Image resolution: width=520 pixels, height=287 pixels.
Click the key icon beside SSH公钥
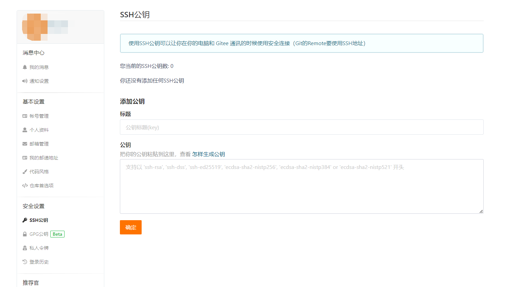coord(25,220)
